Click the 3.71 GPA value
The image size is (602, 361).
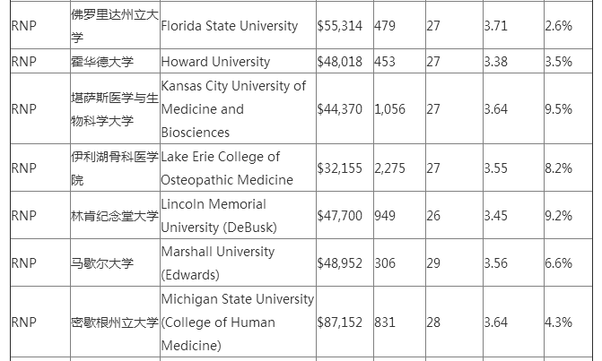click(x=495, y=26)
